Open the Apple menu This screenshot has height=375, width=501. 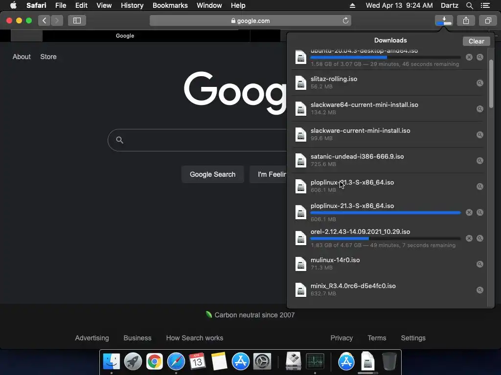click(13, 5)
